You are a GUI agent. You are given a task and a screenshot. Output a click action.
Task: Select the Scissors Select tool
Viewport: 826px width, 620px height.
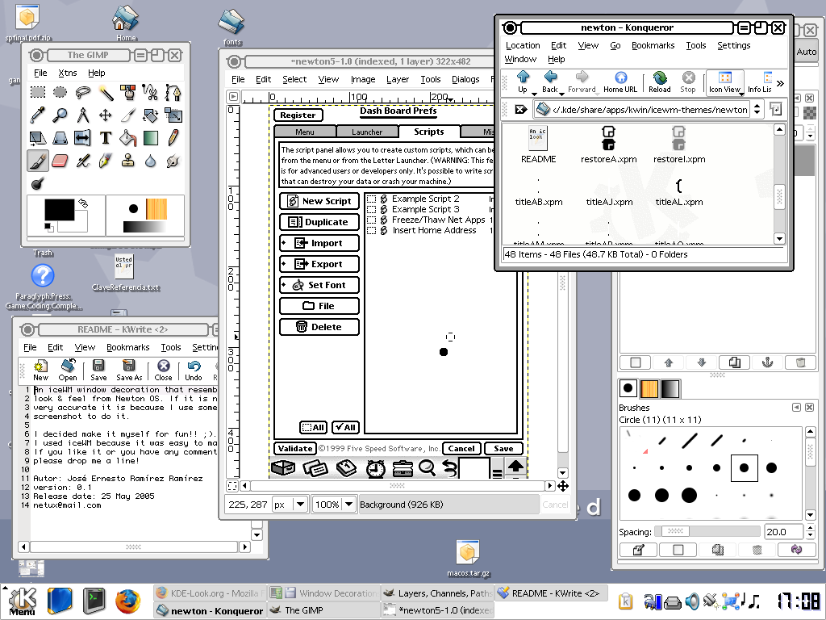pos(150,93)
